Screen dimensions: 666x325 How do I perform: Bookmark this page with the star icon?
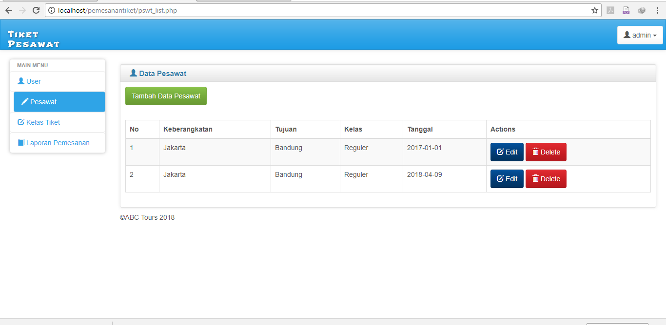tap(594, 10)
